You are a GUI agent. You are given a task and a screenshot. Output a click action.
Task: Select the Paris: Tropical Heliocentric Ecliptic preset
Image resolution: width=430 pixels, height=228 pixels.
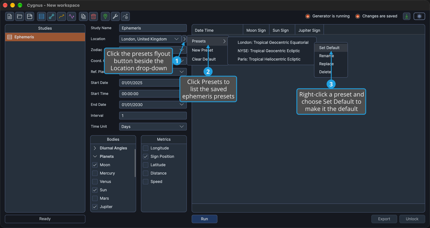[269, 59]
